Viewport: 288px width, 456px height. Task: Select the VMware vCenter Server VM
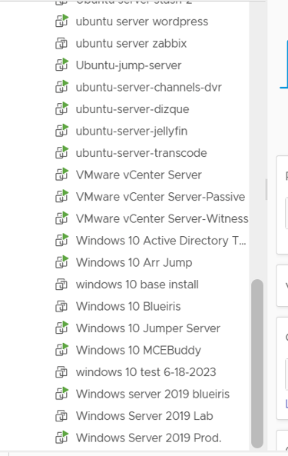139,175
